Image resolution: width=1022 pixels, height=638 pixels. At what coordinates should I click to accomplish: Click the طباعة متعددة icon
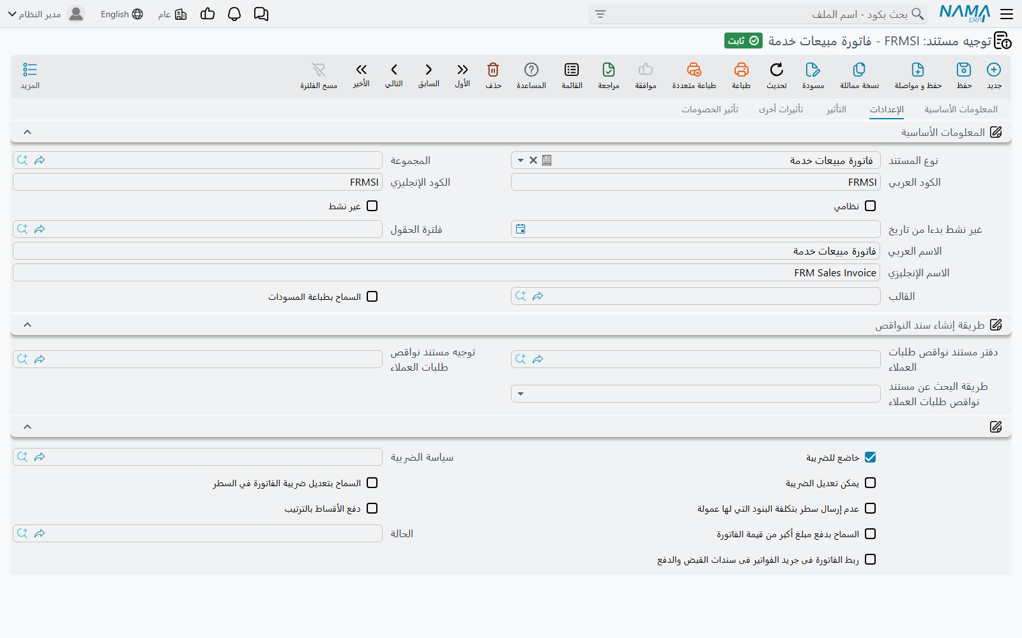pyautogui.click(x=694, y=70)
